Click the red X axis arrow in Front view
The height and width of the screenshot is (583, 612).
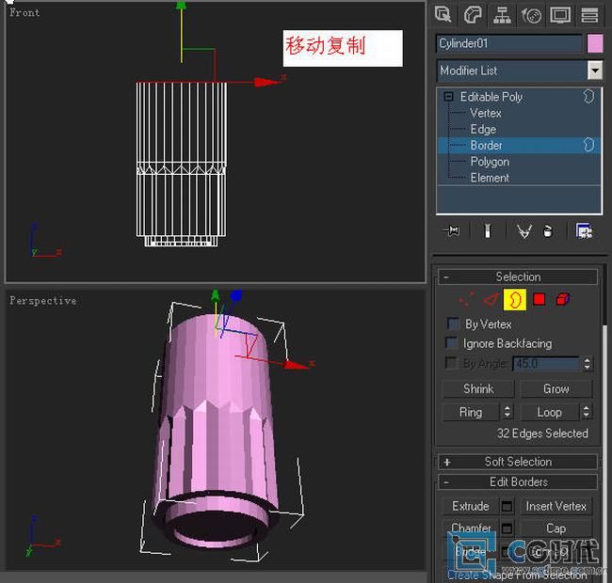point(267,82)
